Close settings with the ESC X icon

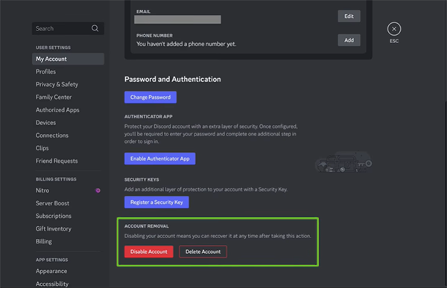pos(394,29)
